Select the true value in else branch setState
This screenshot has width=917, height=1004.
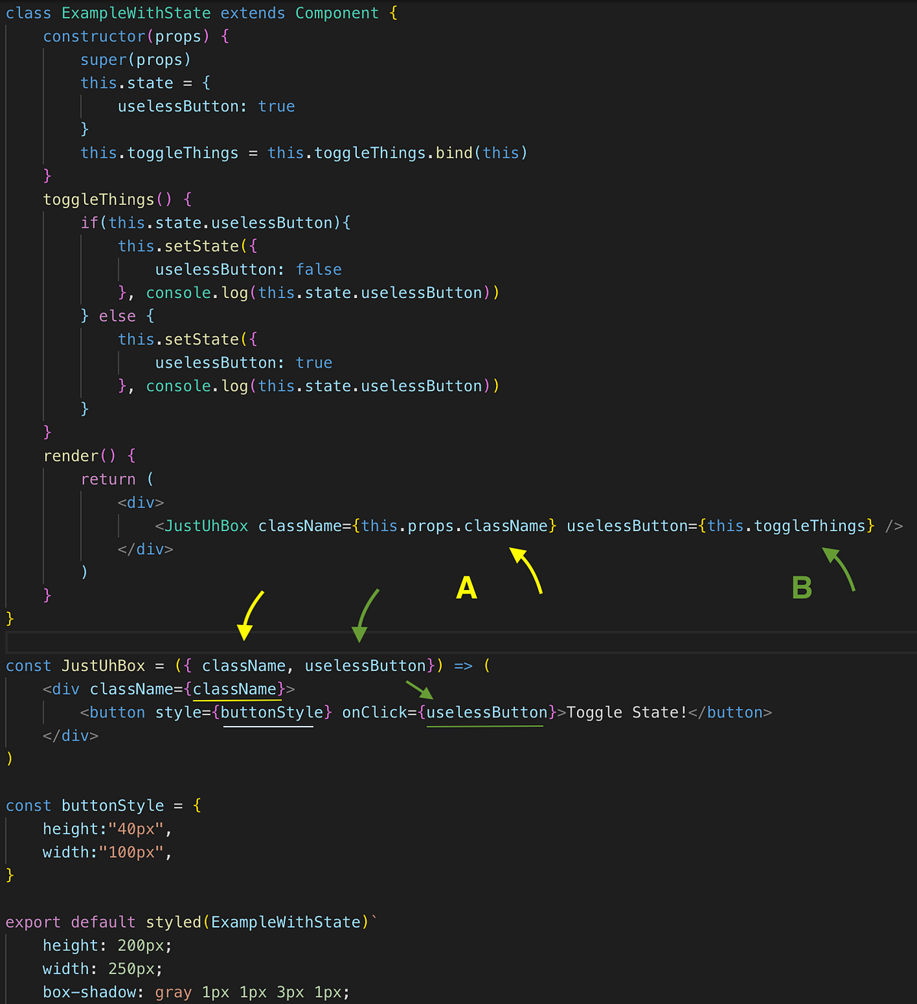pos(314,362)
